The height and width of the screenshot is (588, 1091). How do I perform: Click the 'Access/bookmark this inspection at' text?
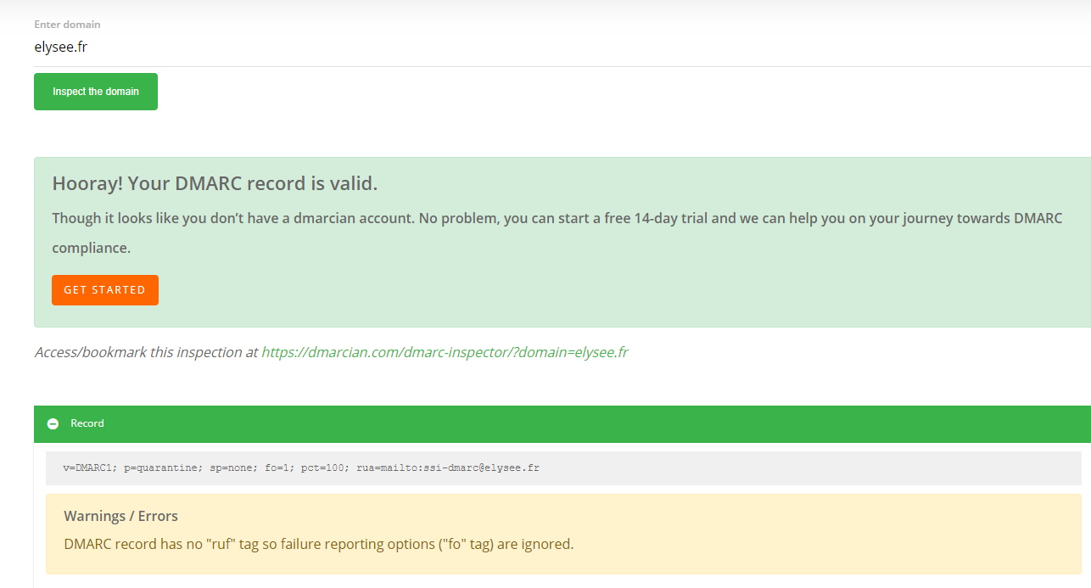pos(146,352)
